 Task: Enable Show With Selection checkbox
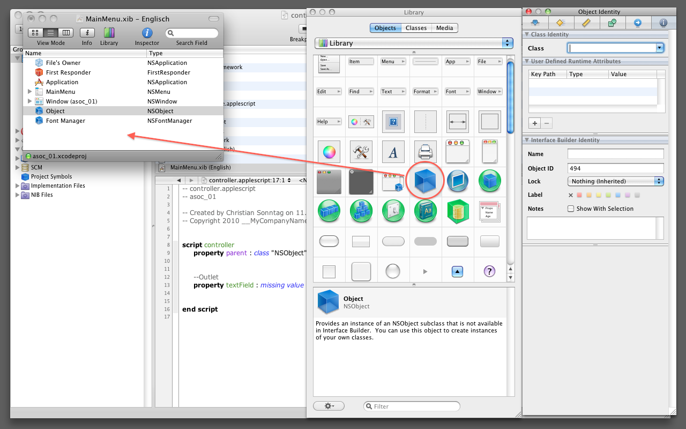[571, 209]
